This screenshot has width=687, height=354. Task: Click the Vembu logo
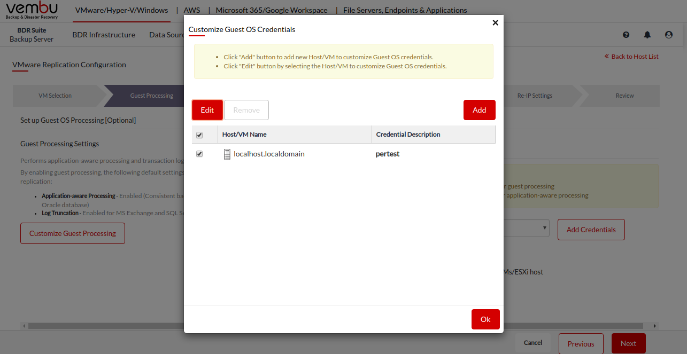[x=32, y=11]
